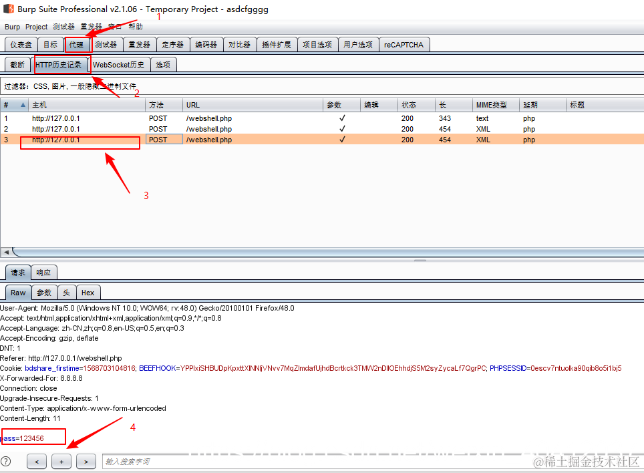Switch to the 仪表盘 tab
Viewport: 644px width, 473px height.
(x=21, y=45)
